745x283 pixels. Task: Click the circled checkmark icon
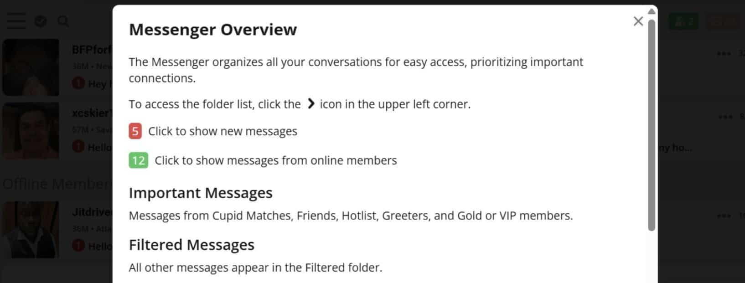[41, 21]
